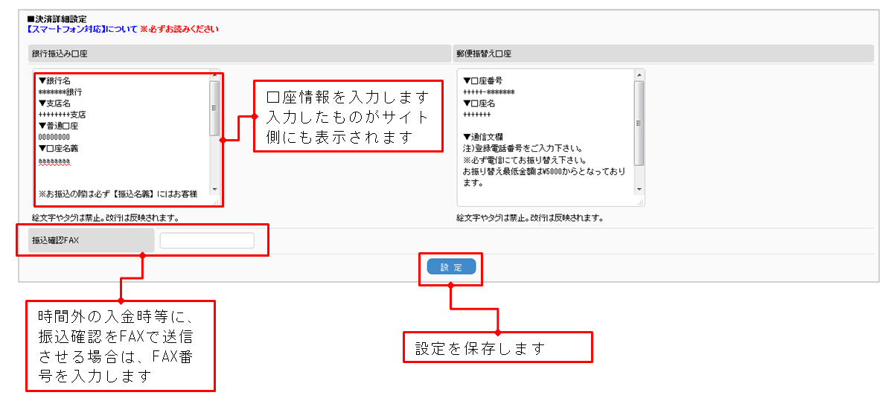Open the 【スマートフォン対応】について link
Viewport: 894px width, 404px height.
tap(82, 29)
